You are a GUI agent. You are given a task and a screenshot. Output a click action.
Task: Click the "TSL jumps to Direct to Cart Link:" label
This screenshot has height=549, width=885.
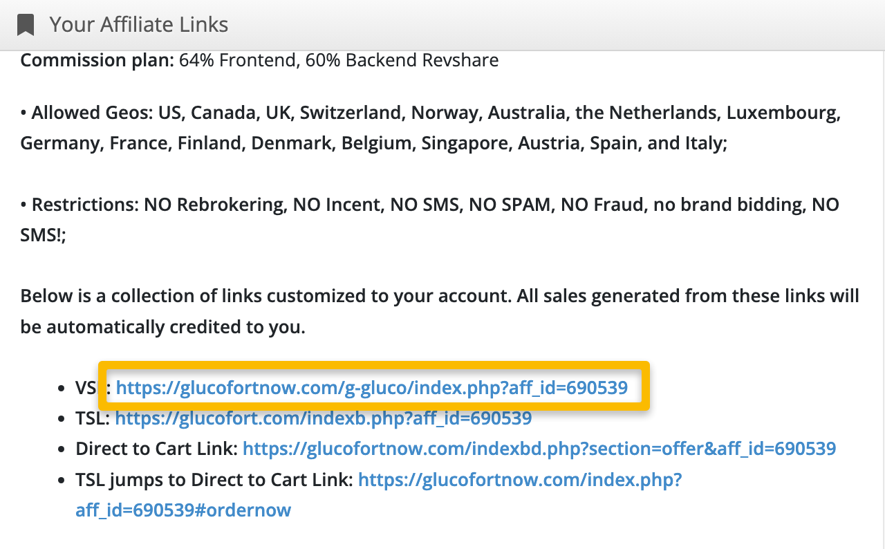point(214,480)
